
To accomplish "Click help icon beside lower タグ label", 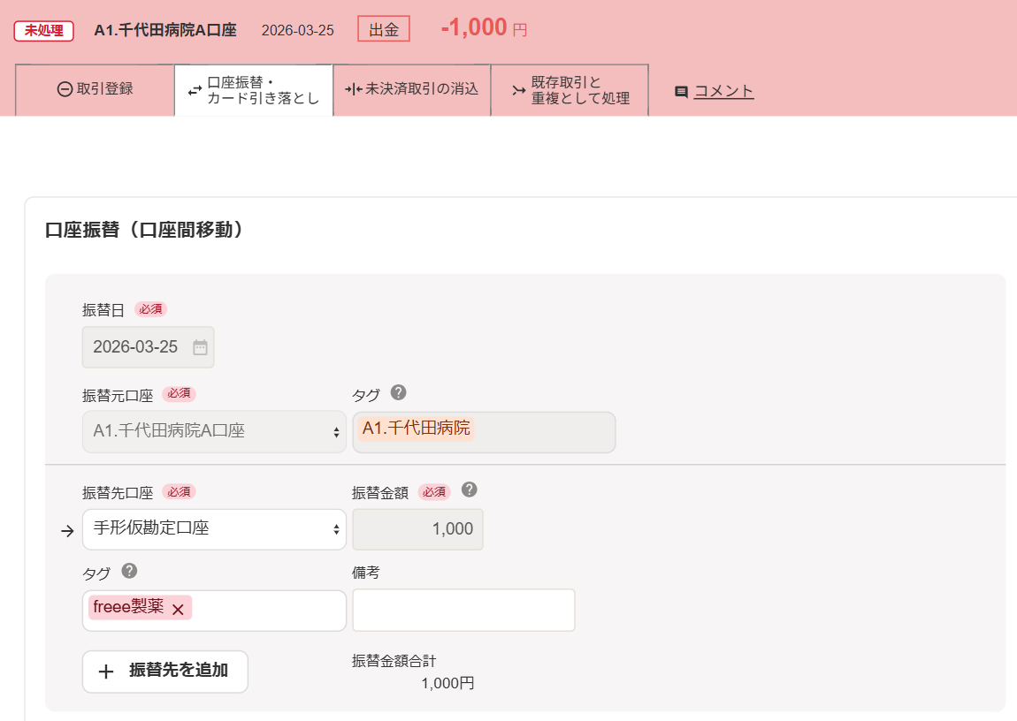I will (129, 571).
